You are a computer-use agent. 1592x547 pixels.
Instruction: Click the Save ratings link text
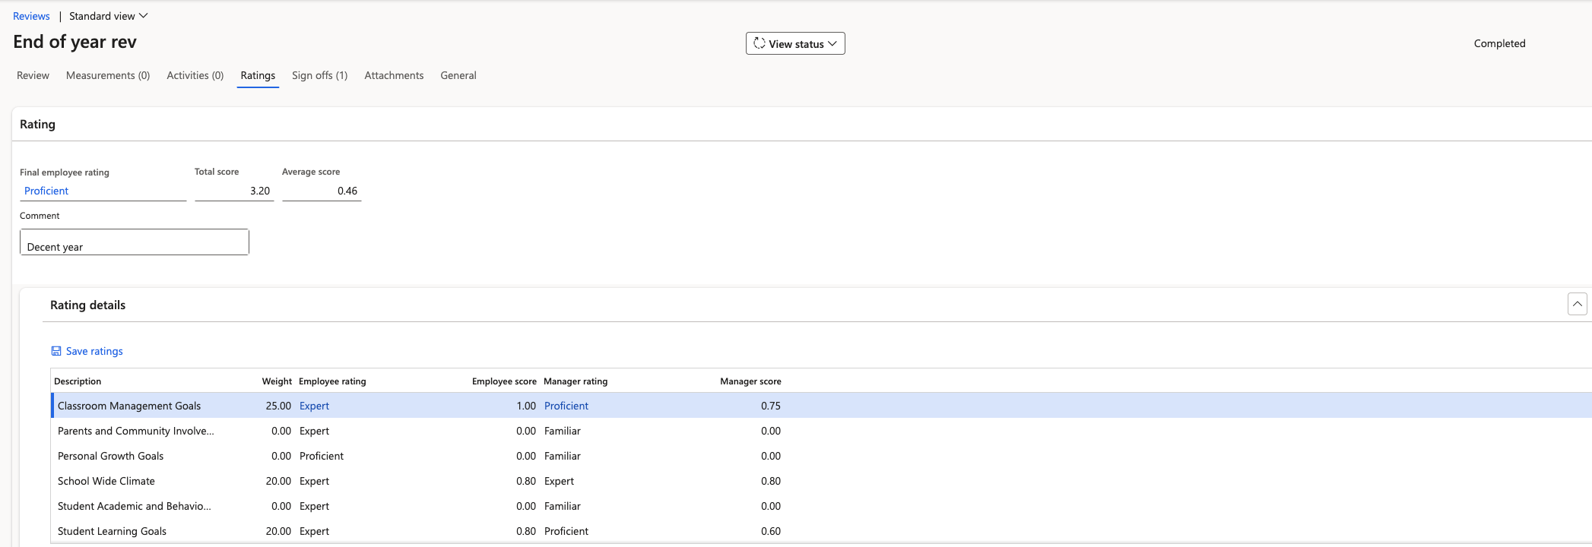(94, 351)
